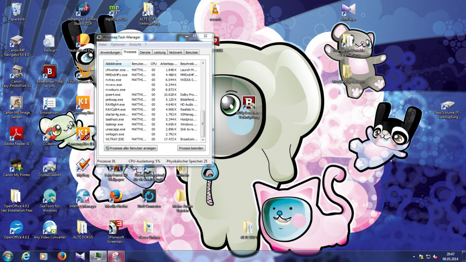Sort by CPU column header

tap(153, 64)
